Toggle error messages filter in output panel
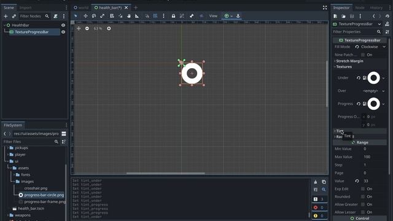The width and height of the screenshot is (393, 221). click(319, 207)
